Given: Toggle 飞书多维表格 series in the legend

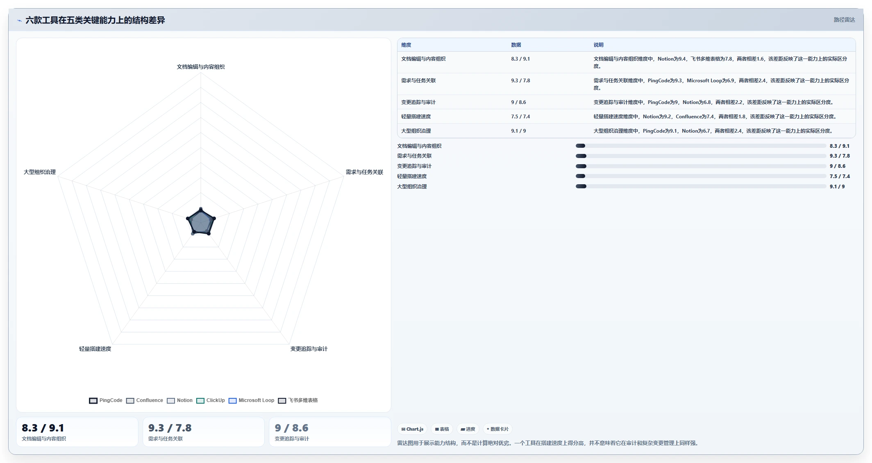Looking at the screenshot, I should 298,400.
